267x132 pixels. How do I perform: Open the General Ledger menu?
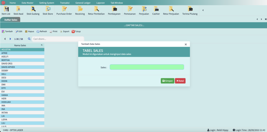click(83, 3)
